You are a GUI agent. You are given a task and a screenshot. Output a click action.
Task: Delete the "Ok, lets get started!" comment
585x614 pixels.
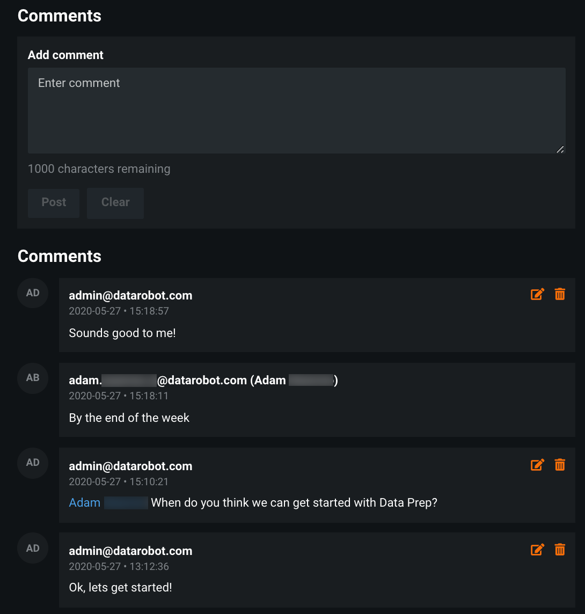[x=560, y=550]
